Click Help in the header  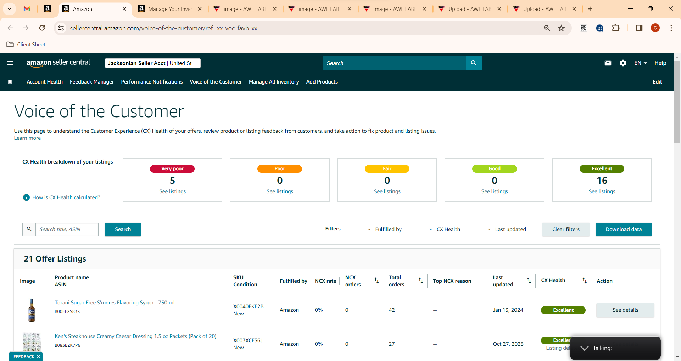point(660,63)
